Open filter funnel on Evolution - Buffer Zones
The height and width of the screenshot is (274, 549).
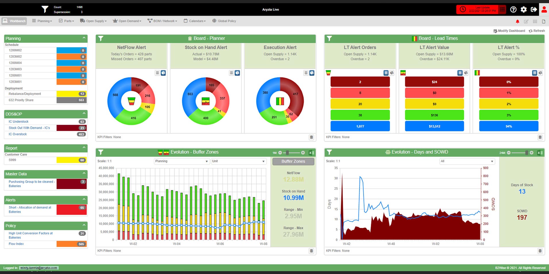[101, 152]
